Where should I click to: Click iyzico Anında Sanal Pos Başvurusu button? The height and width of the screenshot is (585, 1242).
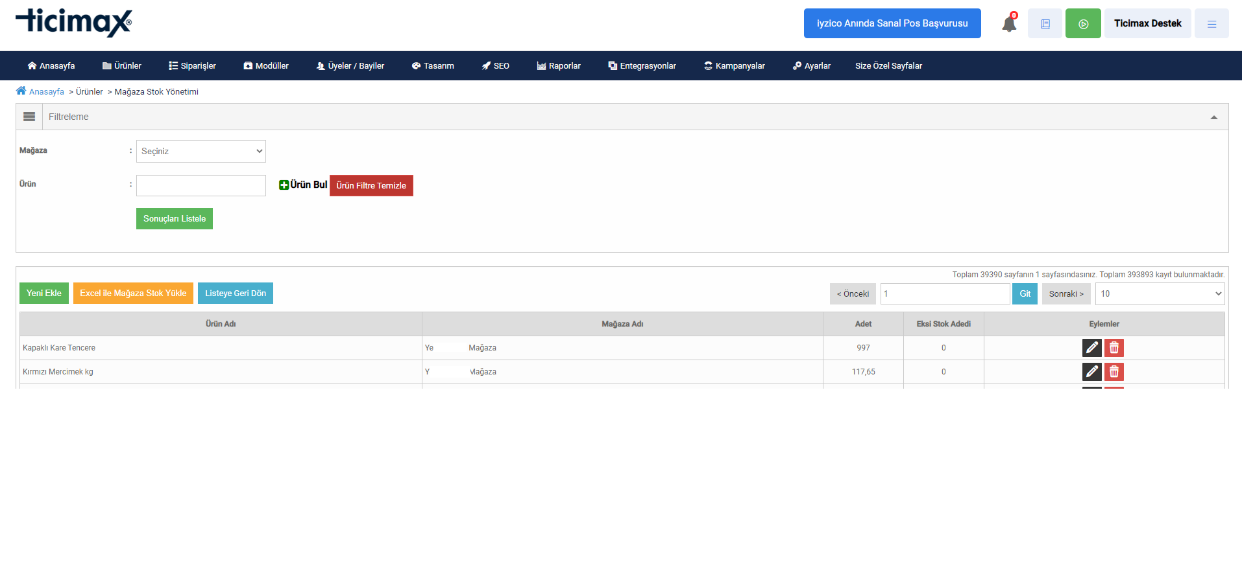pos(892,23)
